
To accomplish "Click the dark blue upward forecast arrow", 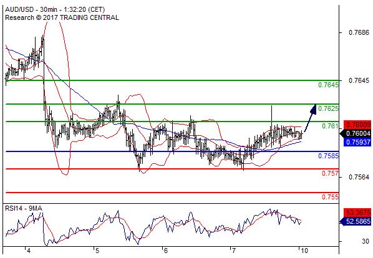I will click(310, 119).
